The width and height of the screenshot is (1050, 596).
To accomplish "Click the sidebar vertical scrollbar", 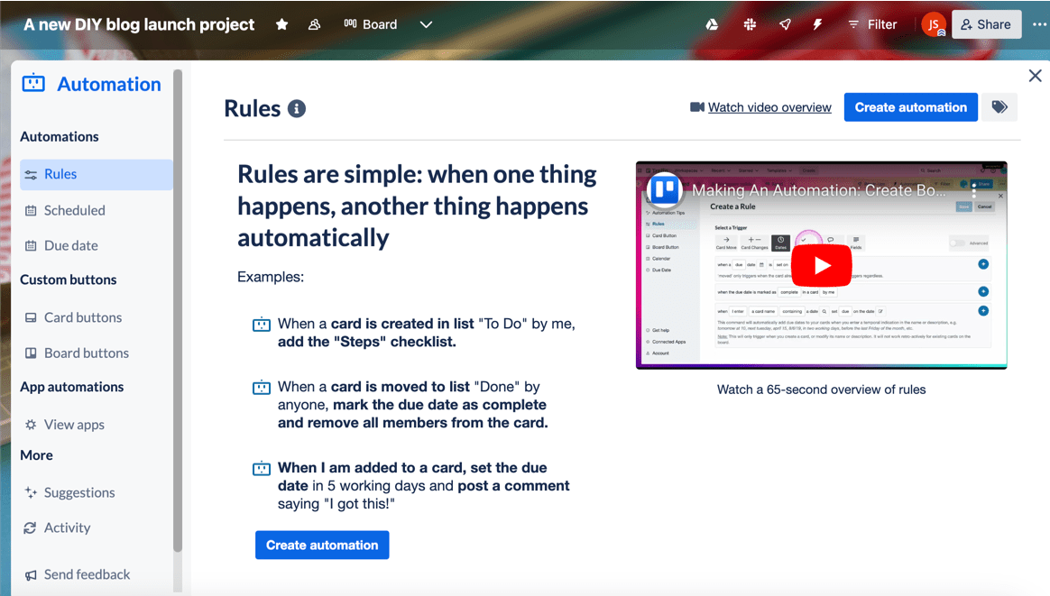I will [x=178, y=307].
